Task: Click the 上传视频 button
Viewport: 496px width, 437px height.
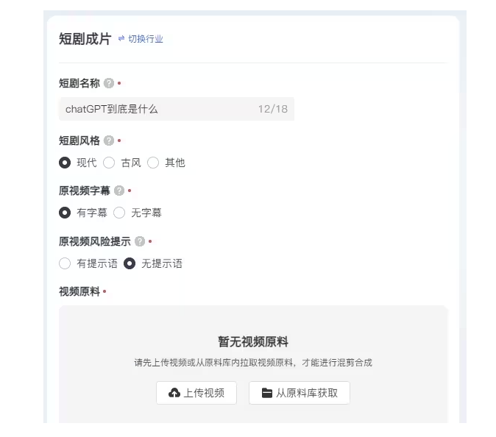Action: (x=196, y=393)
